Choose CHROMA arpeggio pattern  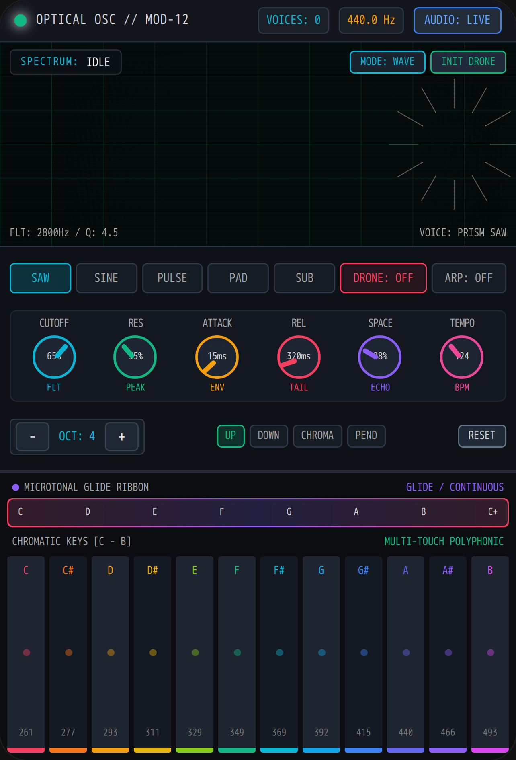click(317, 436)
